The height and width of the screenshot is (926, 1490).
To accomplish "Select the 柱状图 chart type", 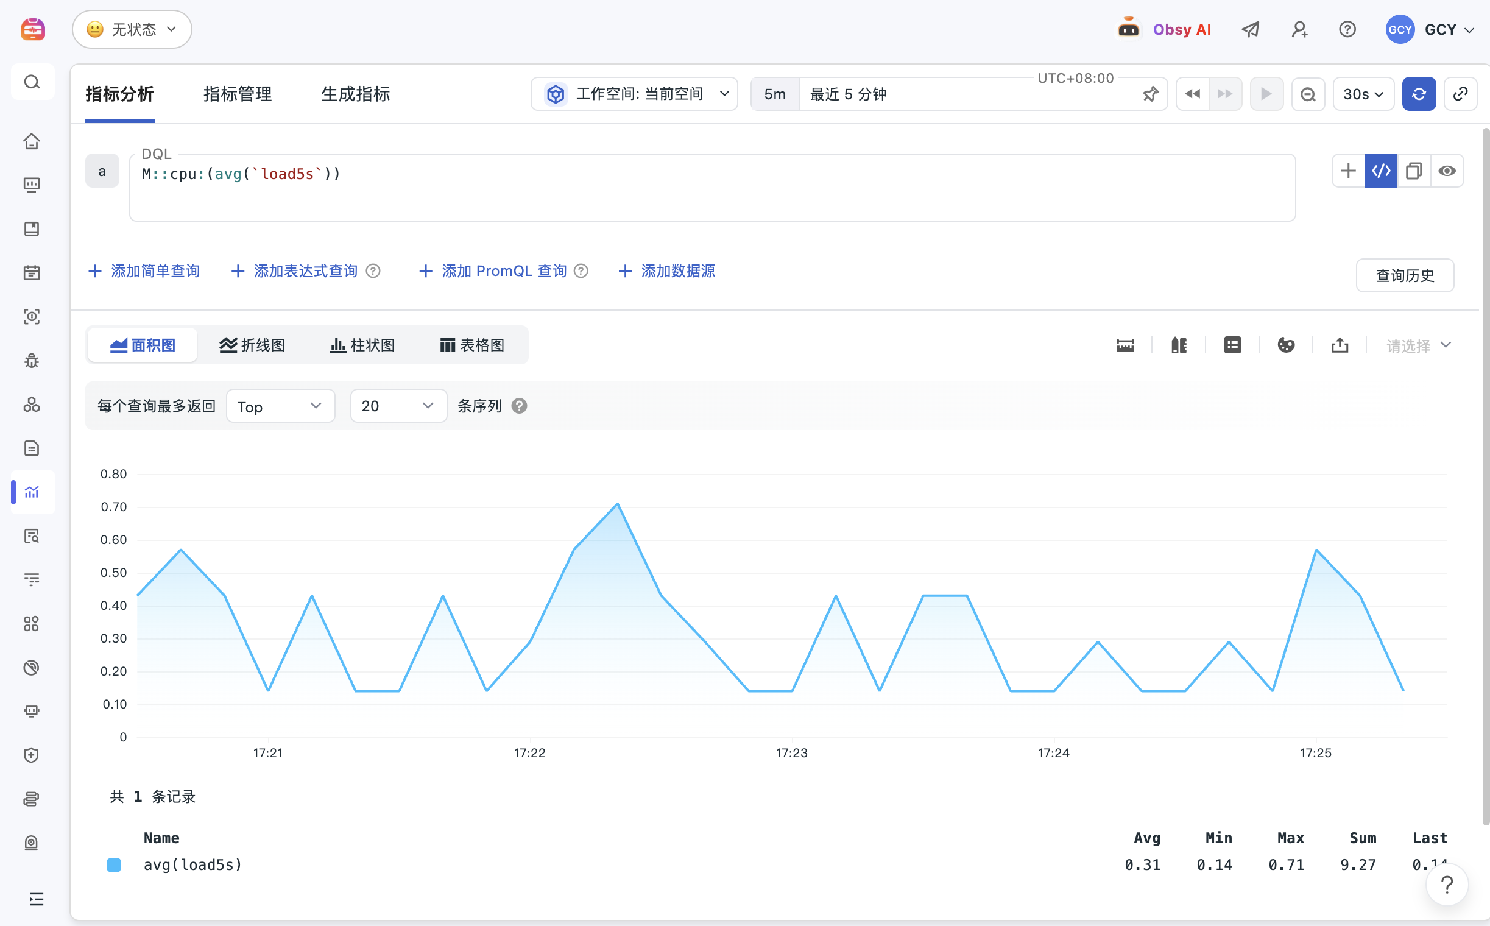I will pos(362,345).
